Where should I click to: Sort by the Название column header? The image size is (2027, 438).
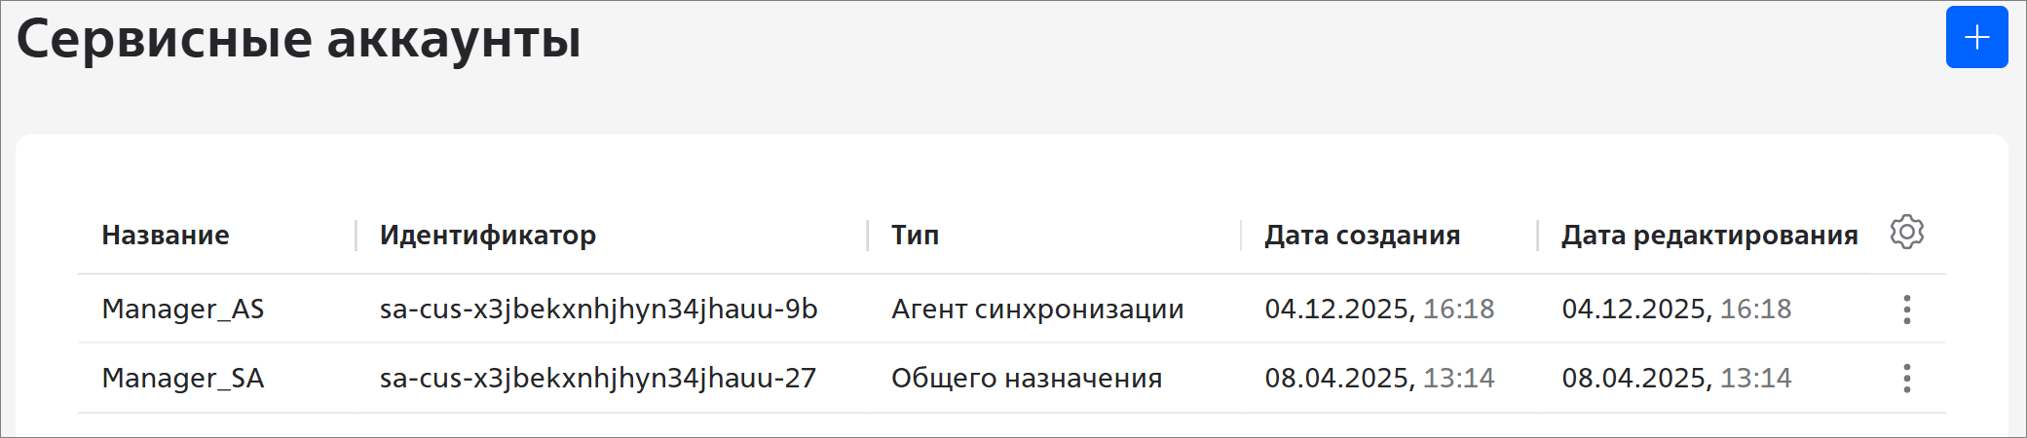(166, 236)
